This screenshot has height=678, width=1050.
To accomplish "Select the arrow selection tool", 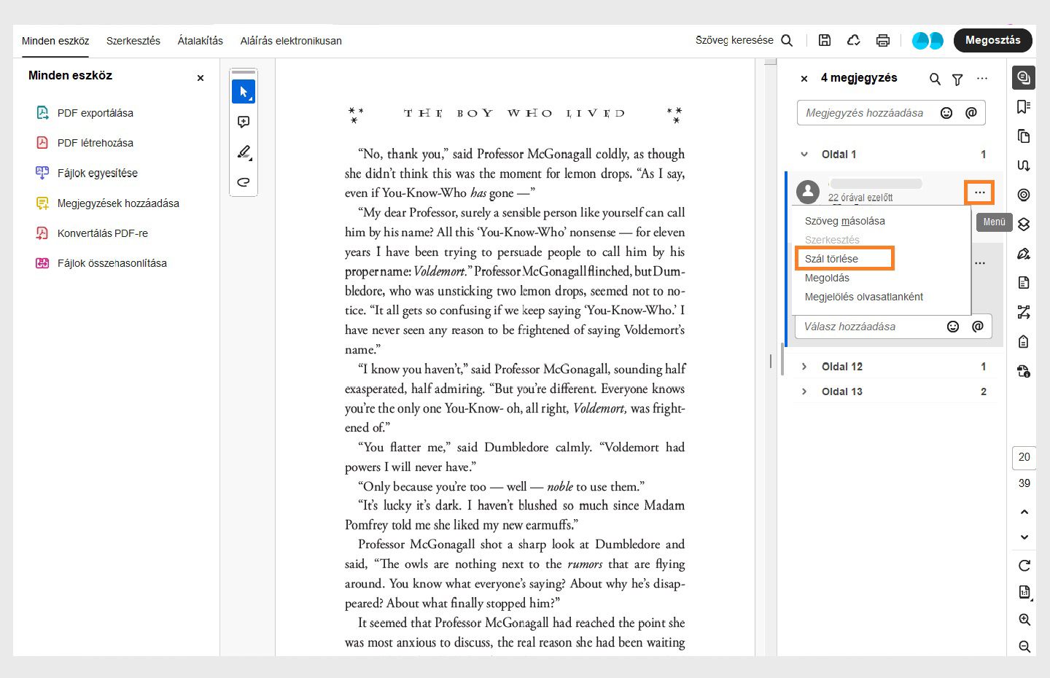I will 244,92.
